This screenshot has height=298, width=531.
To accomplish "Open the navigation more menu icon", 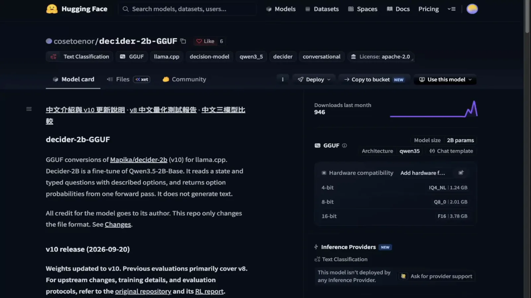I will coord(452,9).
